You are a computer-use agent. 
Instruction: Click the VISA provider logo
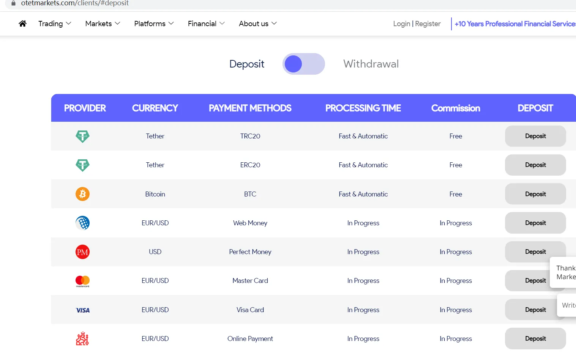click(x=83, y=310)
